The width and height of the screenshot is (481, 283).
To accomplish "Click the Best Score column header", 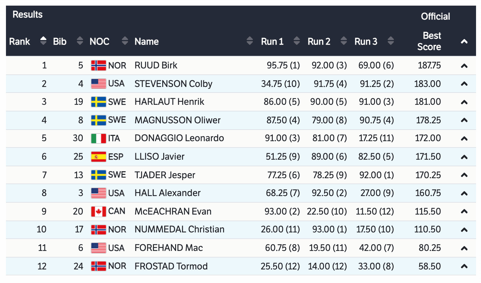I will coord(429,41).
